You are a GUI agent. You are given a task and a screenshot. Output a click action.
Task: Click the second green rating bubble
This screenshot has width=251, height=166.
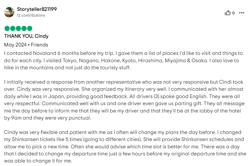pos(13,28)
